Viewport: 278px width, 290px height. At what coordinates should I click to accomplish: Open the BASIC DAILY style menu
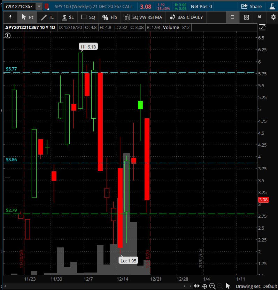[186, 17]
